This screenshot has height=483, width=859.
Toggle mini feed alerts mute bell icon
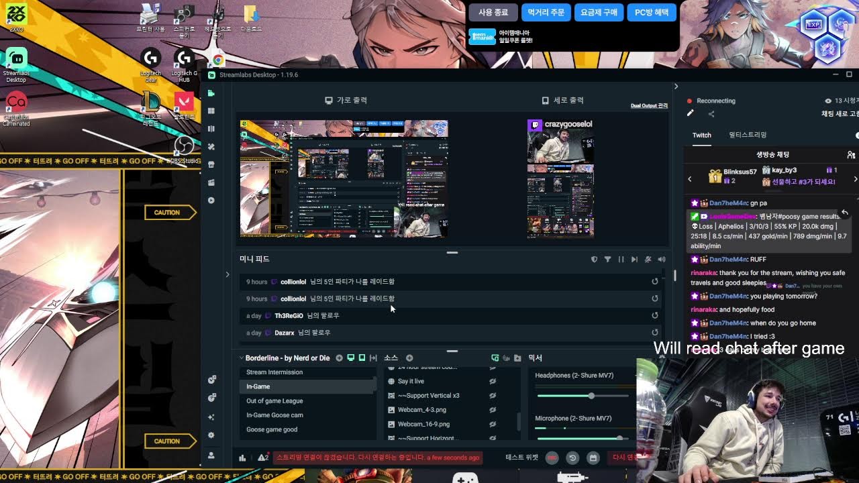pos(648,259)
